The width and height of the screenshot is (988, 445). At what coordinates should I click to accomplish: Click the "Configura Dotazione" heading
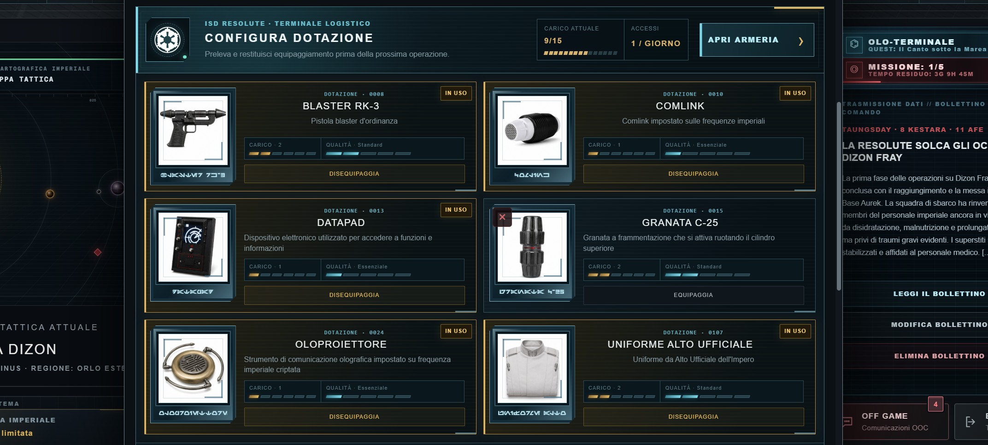pyautogui.click(x=289, y=38)
